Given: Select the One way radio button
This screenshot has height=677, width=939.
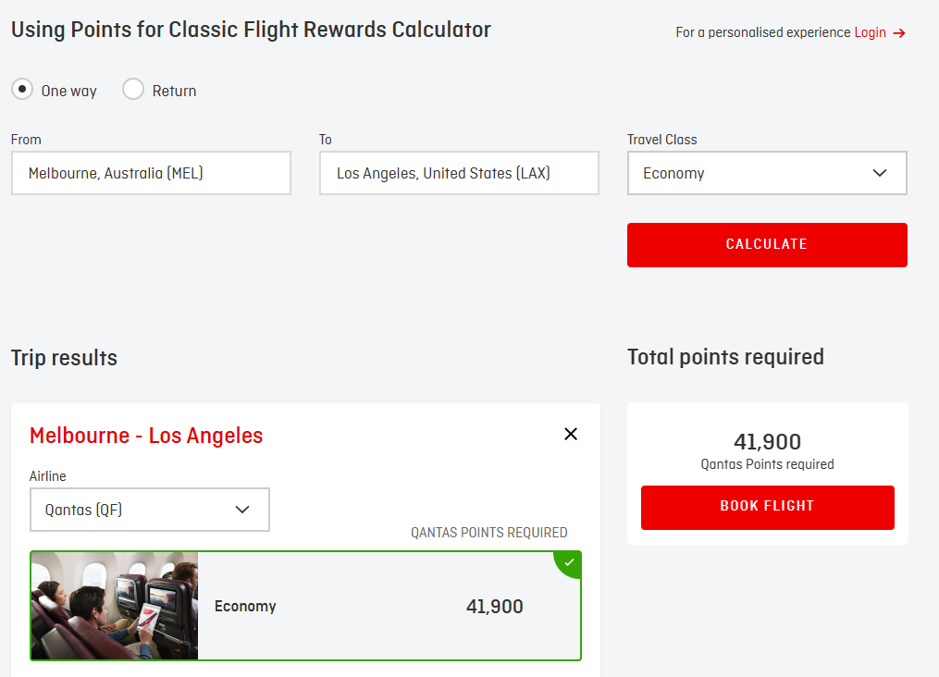Looking at the screenshot, I should (x=20, y=89).
